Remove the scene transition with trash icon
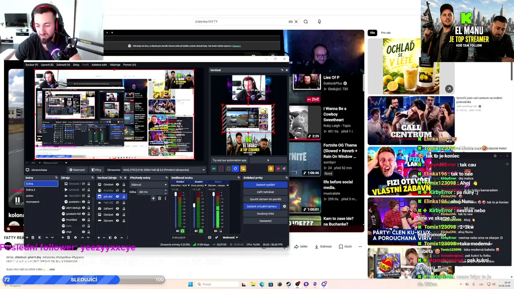 pos(159,198)
